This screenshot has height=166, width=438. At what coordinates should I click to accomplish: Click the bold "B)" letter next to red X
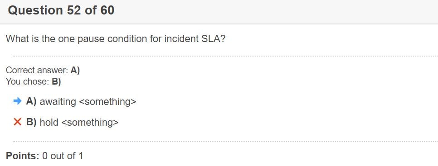click(31, 122)
